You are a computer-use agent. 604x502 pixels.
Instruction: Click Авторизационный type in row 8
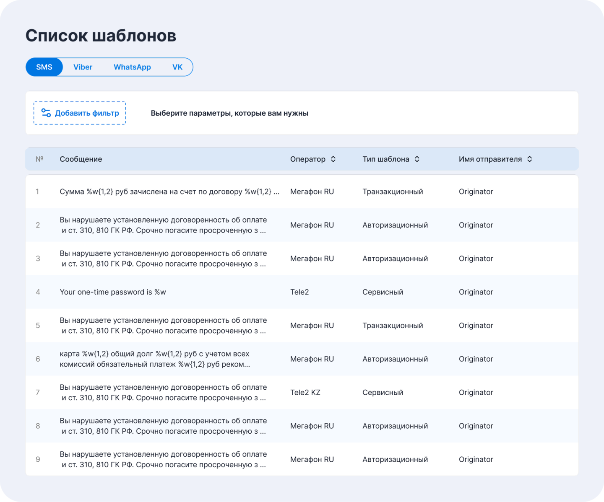coord(395,426)
